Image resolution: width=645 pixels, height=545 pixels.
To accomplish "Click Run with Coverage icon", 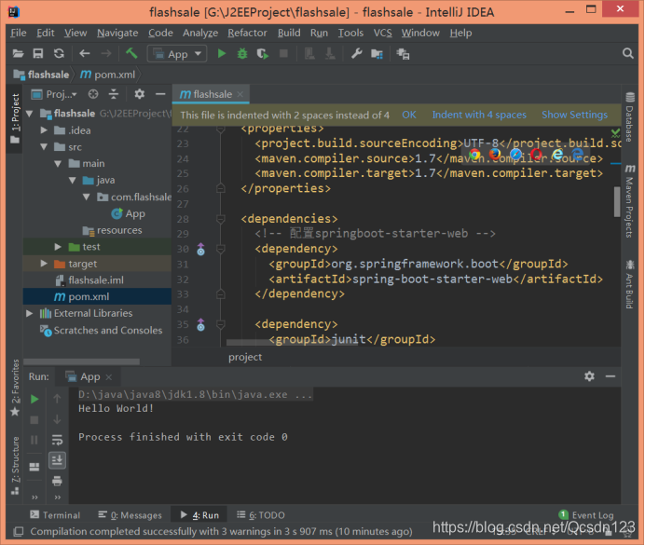I will coord(263,54).
